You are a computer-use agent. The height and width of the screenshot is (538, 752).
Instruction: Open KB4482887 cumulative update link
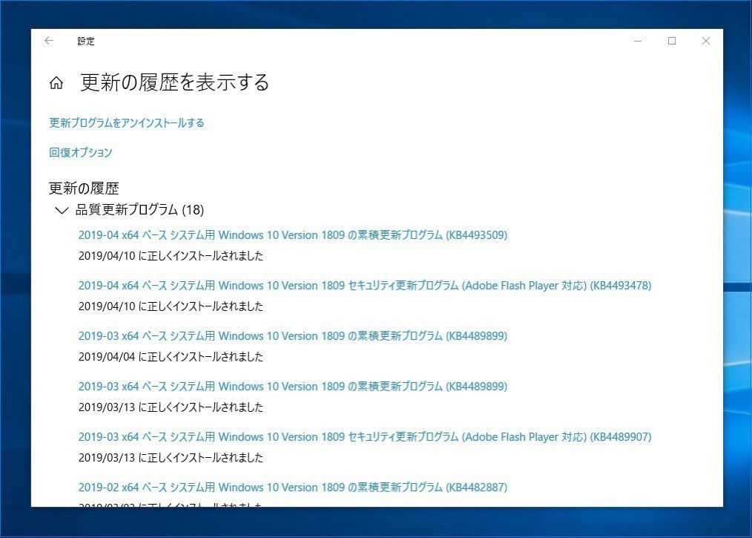click(x=292, y=487)
